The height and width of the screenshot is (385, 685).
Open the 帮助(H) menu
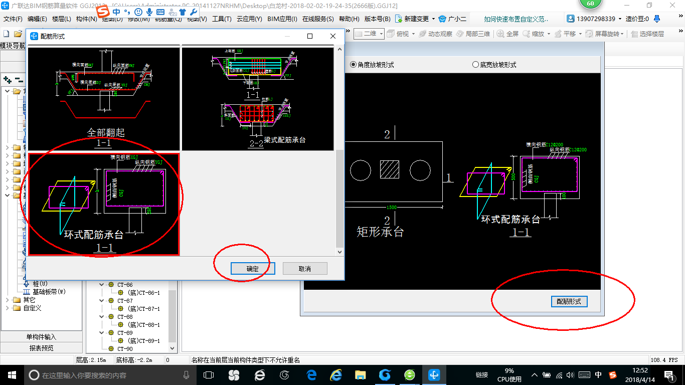coord(349,19)
